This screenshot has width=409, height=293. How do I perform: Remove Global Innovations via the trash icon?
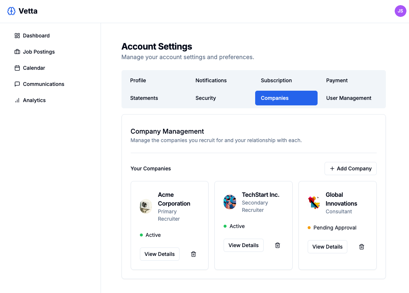361,246
